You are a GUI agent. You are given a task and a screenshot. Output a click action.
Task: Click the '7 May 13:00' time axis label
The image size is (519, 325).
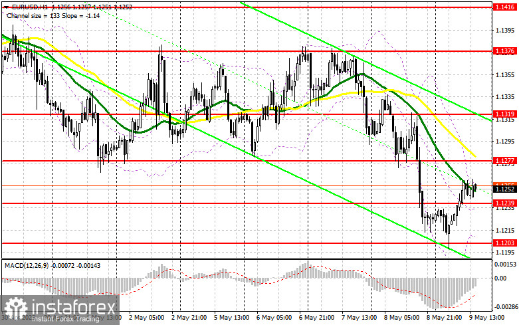pyautogui.click(x=359, y=318)
